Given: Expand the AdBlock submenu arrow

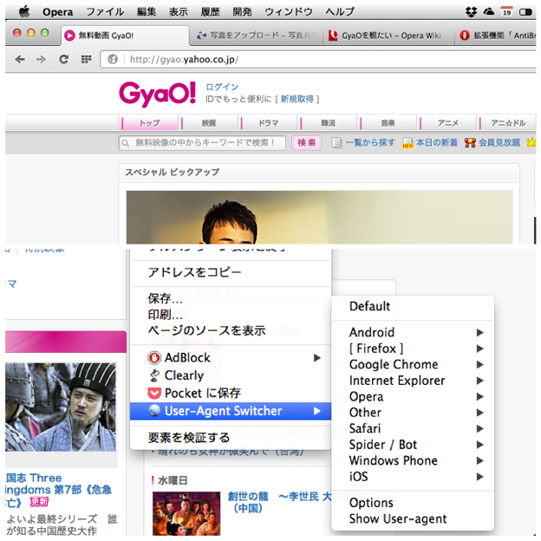Looking at the screenshot, I should (x=317, y=358).
